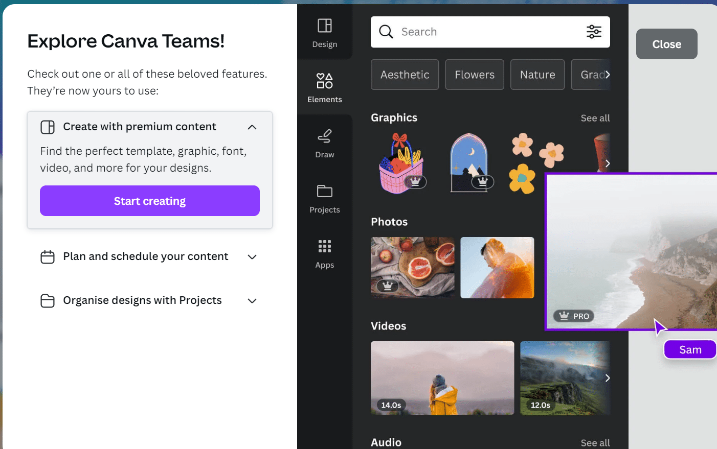This screenshot has width=717, height=449.
Task: See all Audio
Action: pos(595,443)
